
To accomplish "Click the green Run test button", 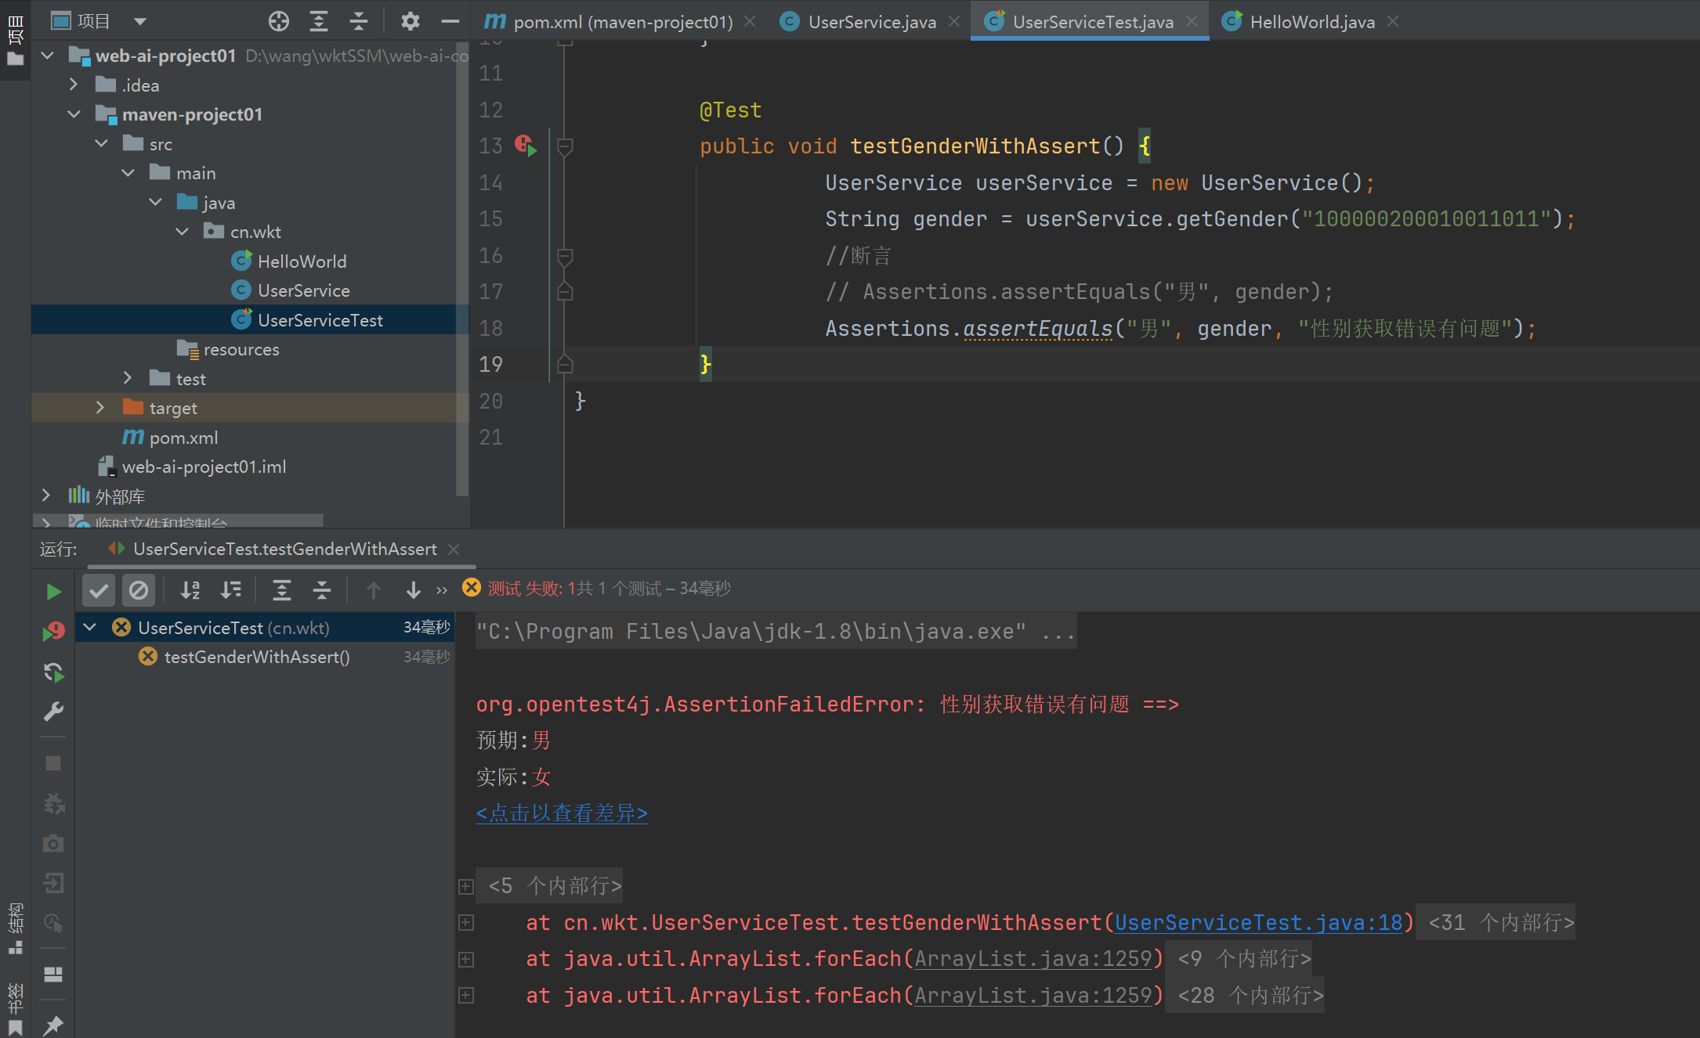I will tap(53, 592).
